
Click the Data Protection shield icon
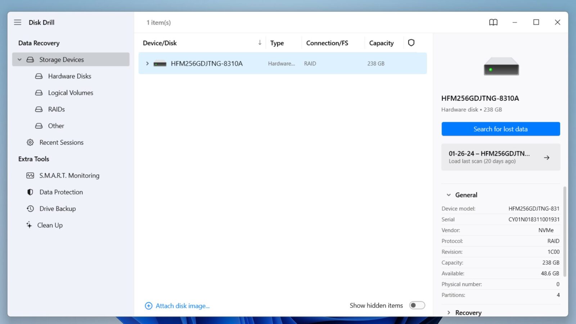click(30, 192)
